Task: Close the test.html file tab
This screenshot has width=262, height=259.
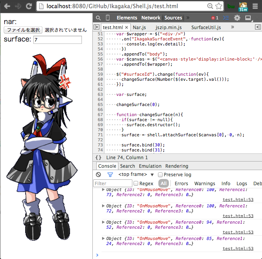Action: 127,28
